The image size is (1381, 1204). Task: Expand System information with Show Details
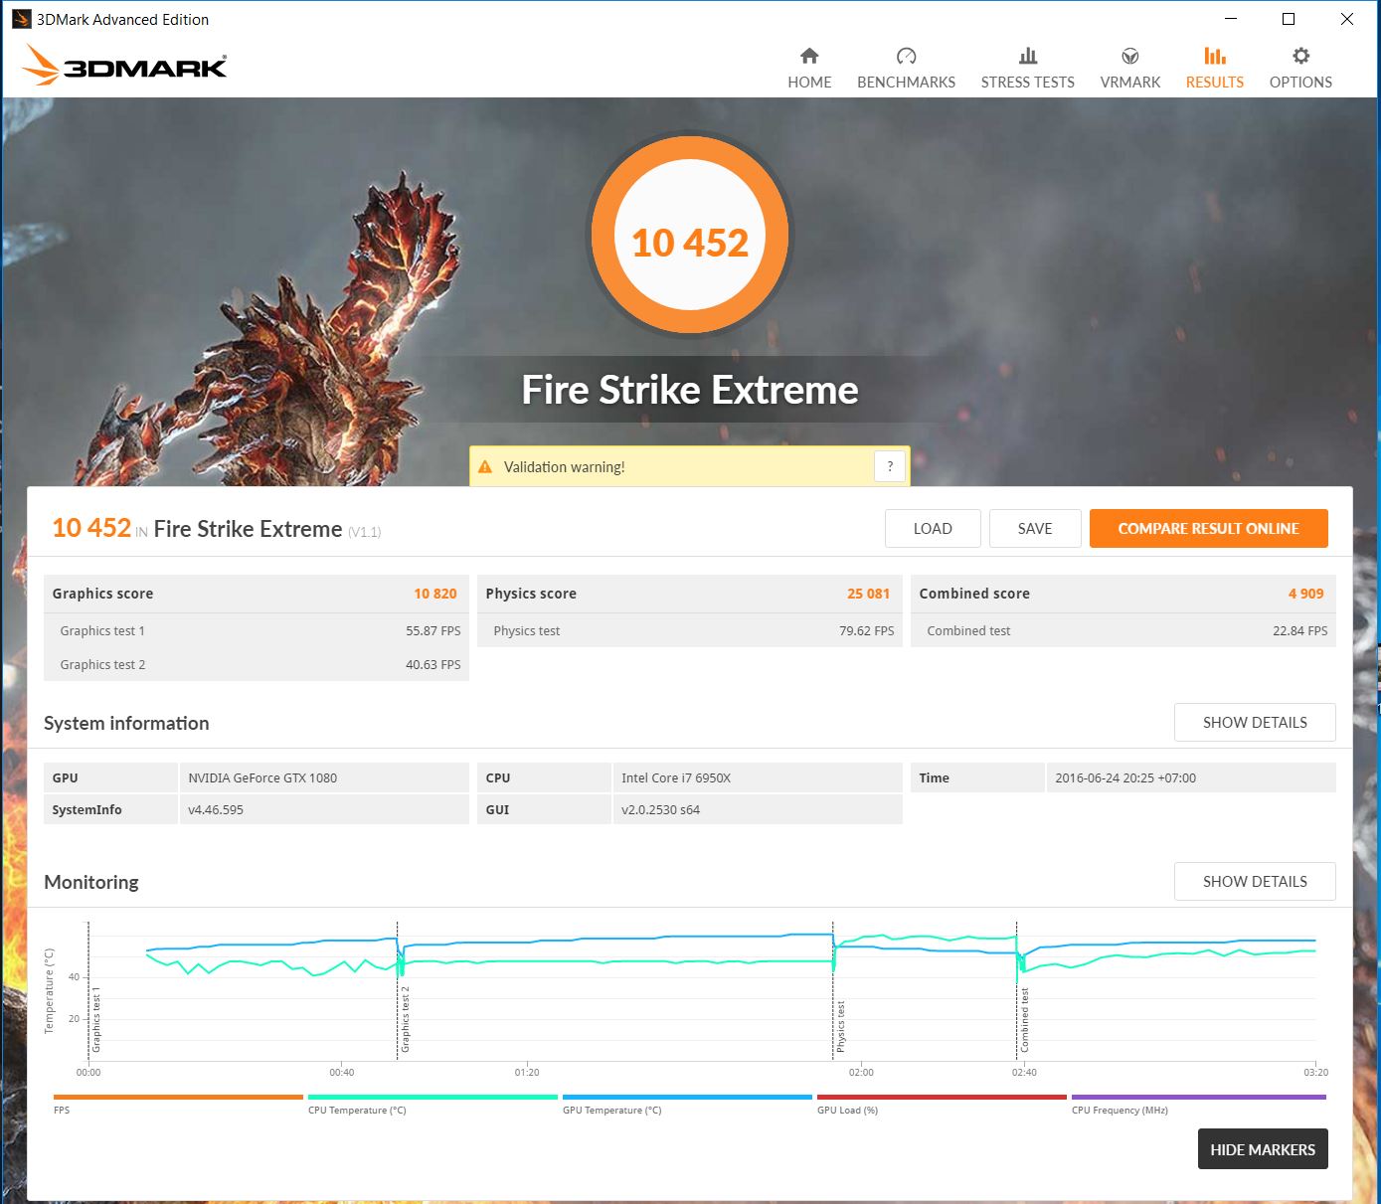(1254, 723)
